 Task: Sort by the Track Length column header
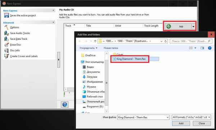click(153, 26)
